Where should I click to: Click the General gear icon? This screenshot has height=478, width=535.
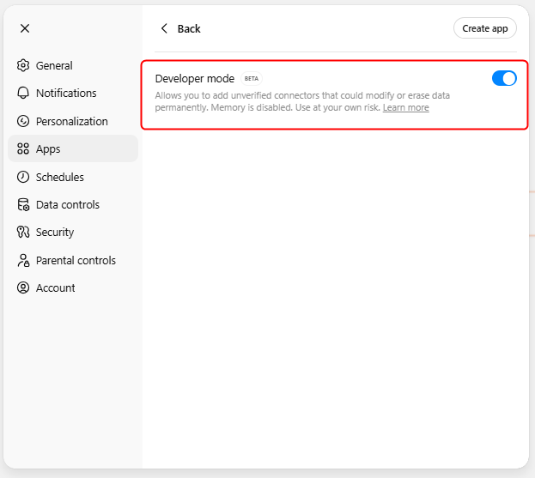pyautogui.click(x=23, y=65)
